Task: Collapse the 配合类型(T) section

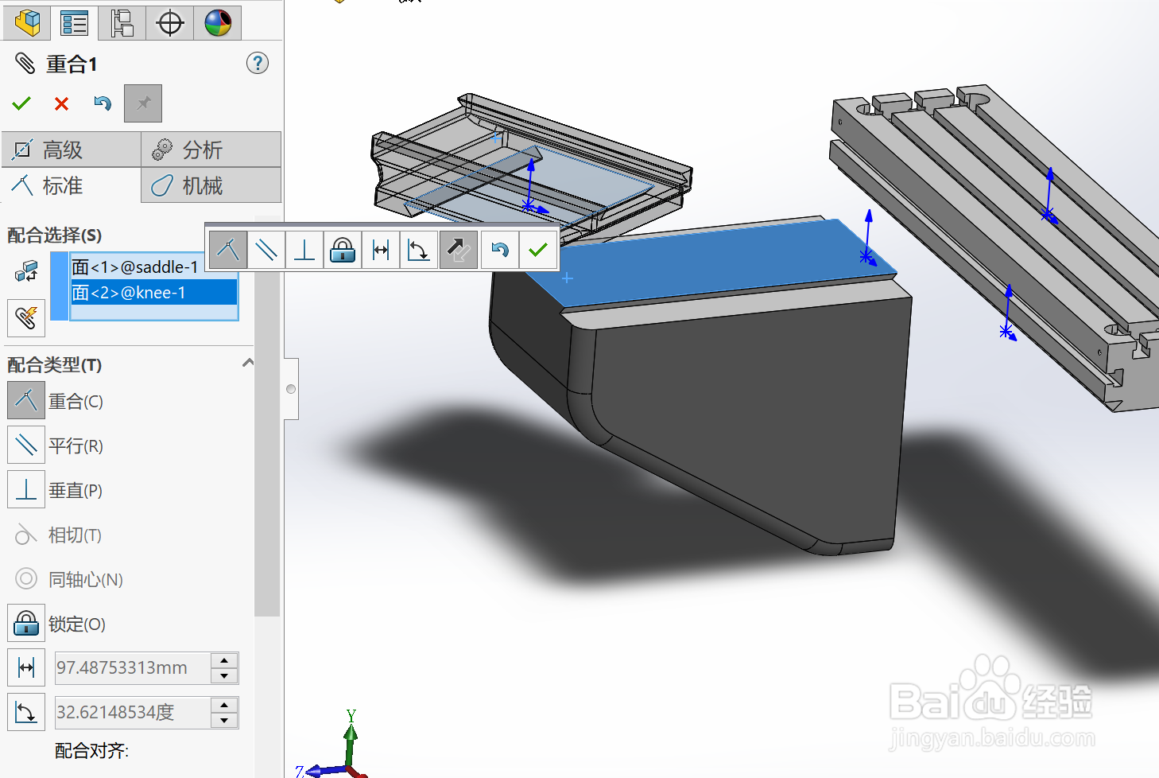Action: pyautogui.click(x=248, y=363)
